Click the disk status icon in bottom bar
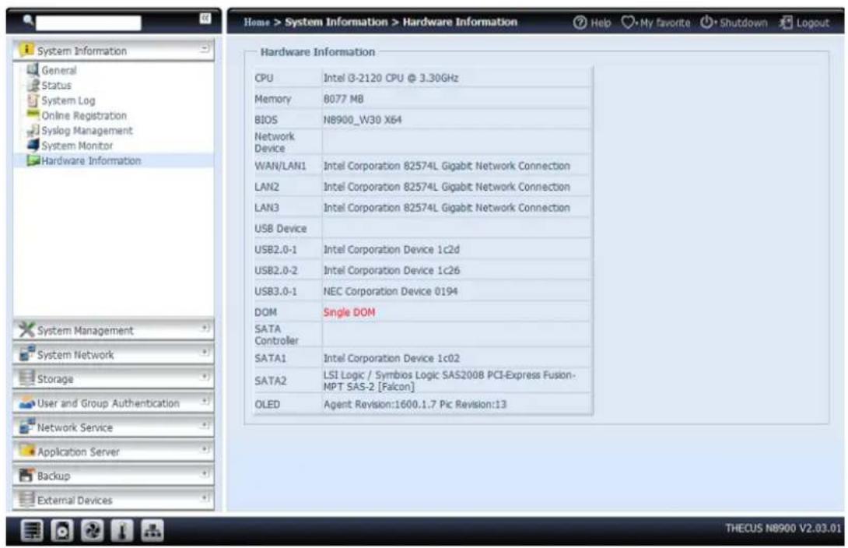Viewport: 848px width, 548px height. [x=63, y=532]
